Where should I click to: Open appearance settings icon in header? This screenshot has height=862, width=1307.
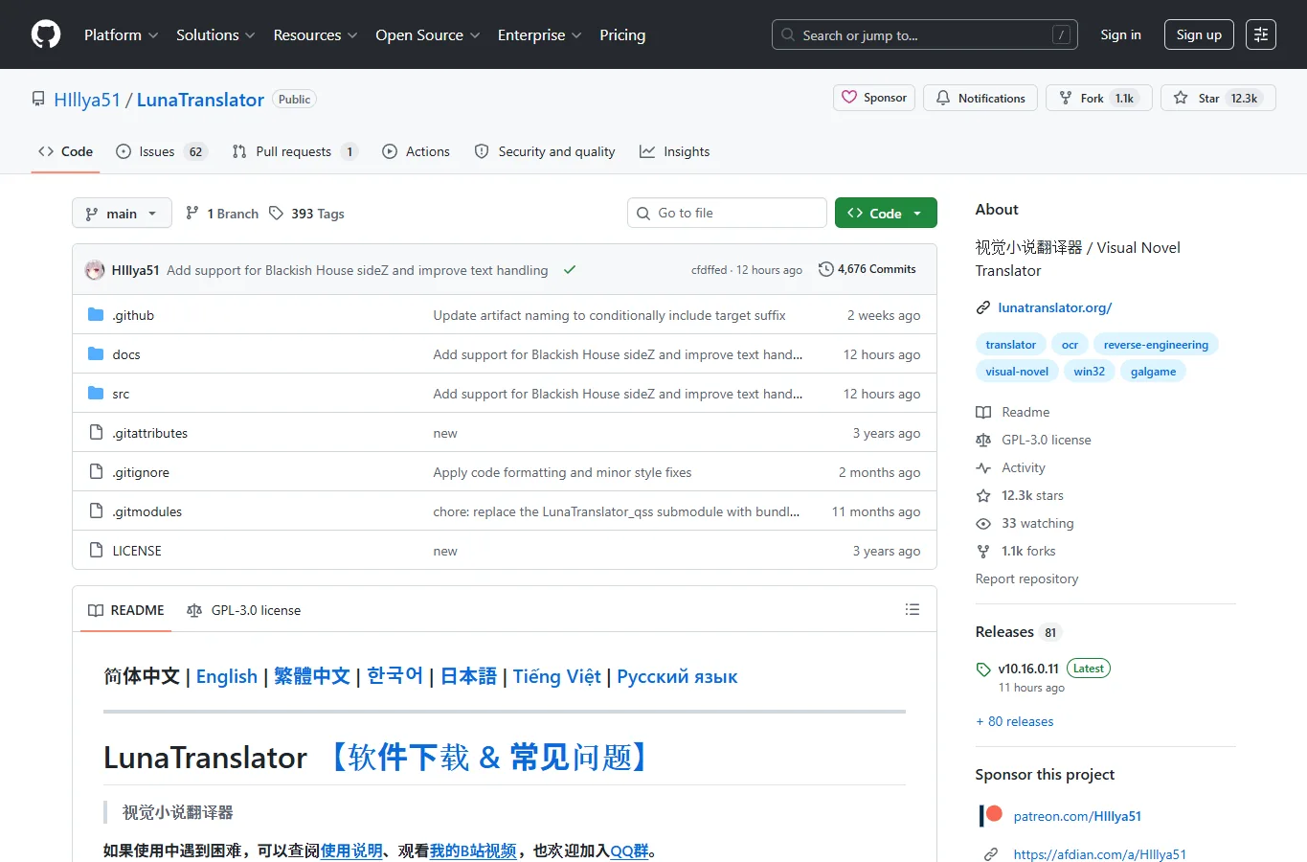click(x=1261, y=34)
